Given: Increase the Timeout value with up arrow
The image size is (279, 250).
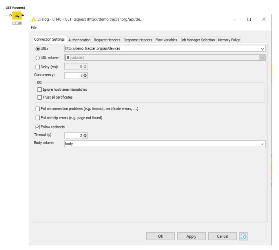Looking at the screenshot, I should [85, 134].
